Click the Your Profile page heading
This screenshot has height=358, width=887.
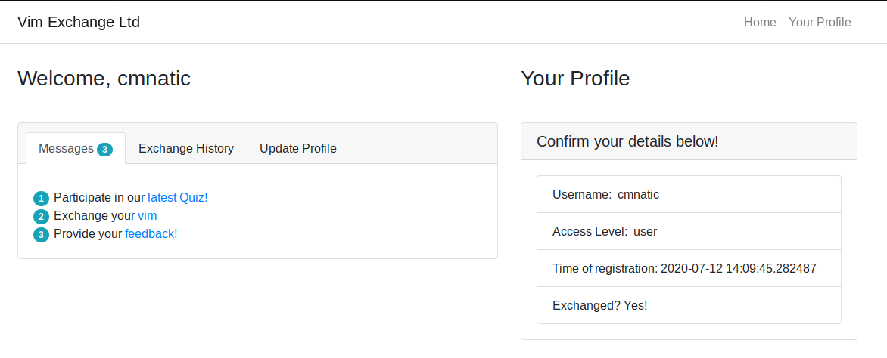pos(575,78)
